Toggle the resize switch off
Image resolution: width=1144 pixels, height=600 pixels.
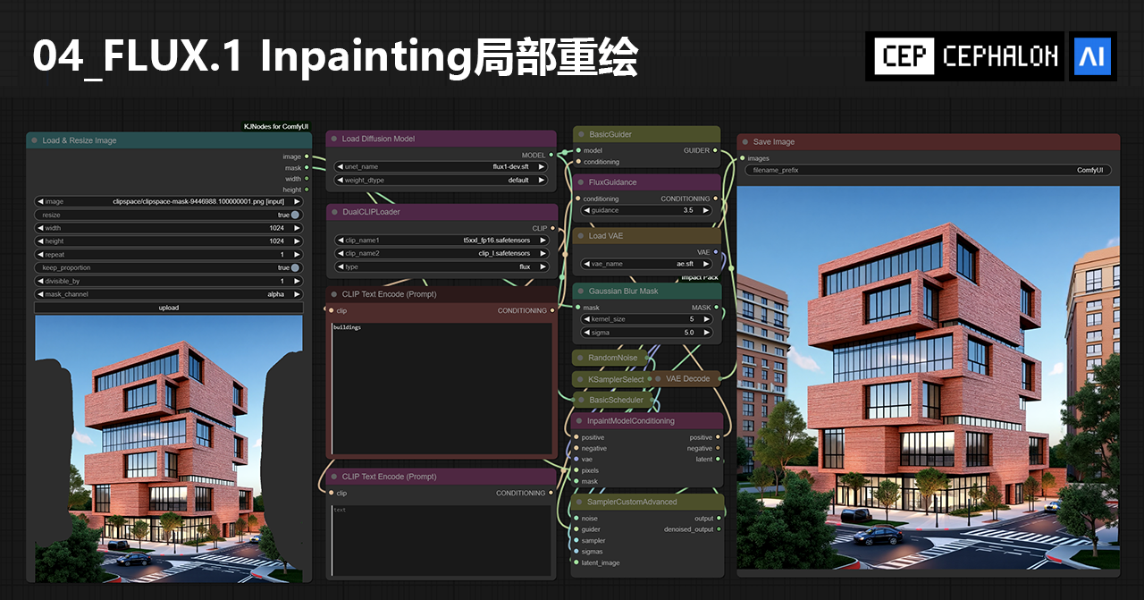point(295,215)
